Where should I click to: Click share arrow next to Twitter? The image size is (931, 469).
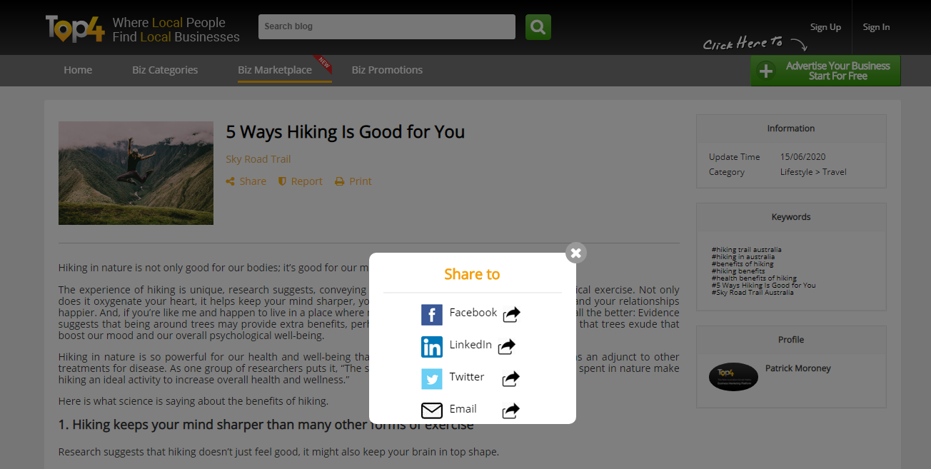[510, 379]
